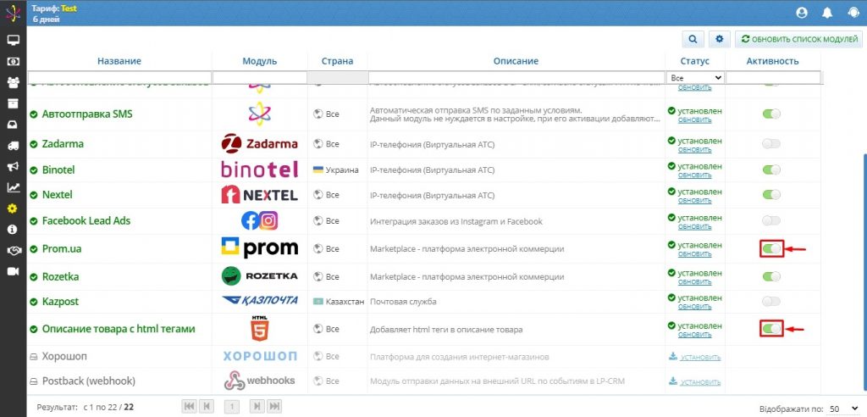The image size is (867, 417).
Task: Sort by the Описание column header
Action: point(516,61)
